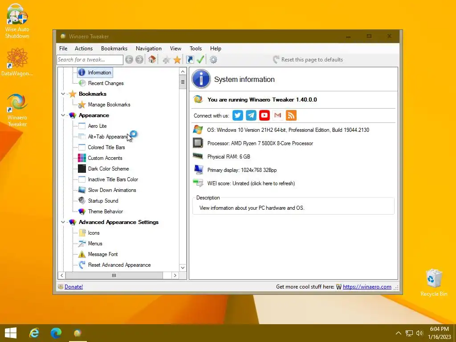
Task: Click the tree scrollbar down arrow
Action: click(183, 268)
